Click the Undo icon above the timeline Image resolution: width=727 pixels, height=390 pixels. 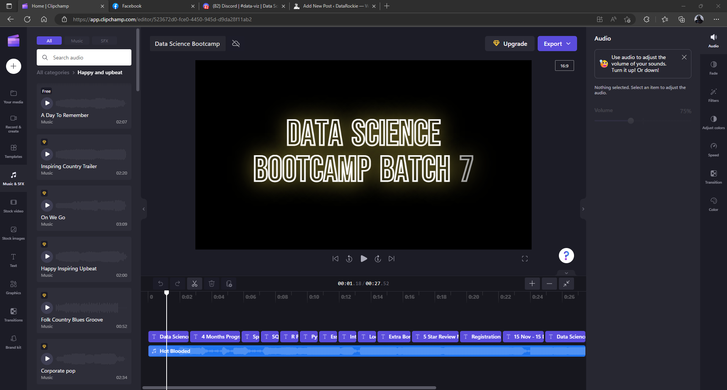161,283
